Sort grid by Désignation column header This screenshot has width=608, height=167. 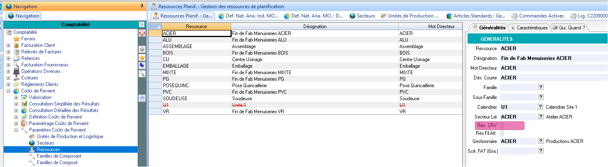coord(314,26)
